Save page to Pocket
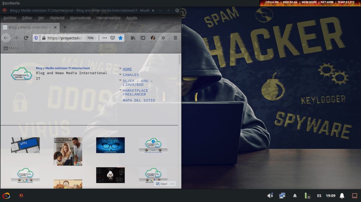Screen dimensions: 361x202 pos(112,38)
